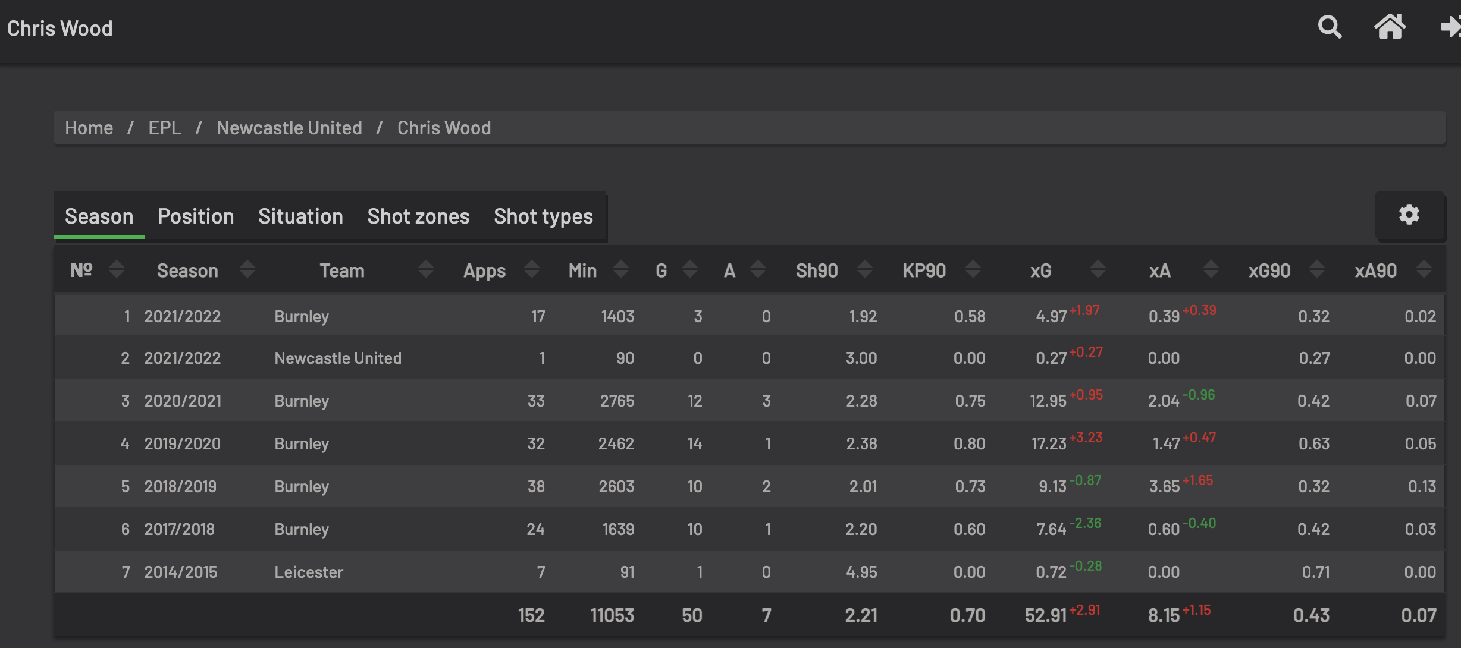Viewport: 1461px width, 648px height.
Task: Open the Shot zones tab
Action: pyautogui.click(x=418, y=216)
